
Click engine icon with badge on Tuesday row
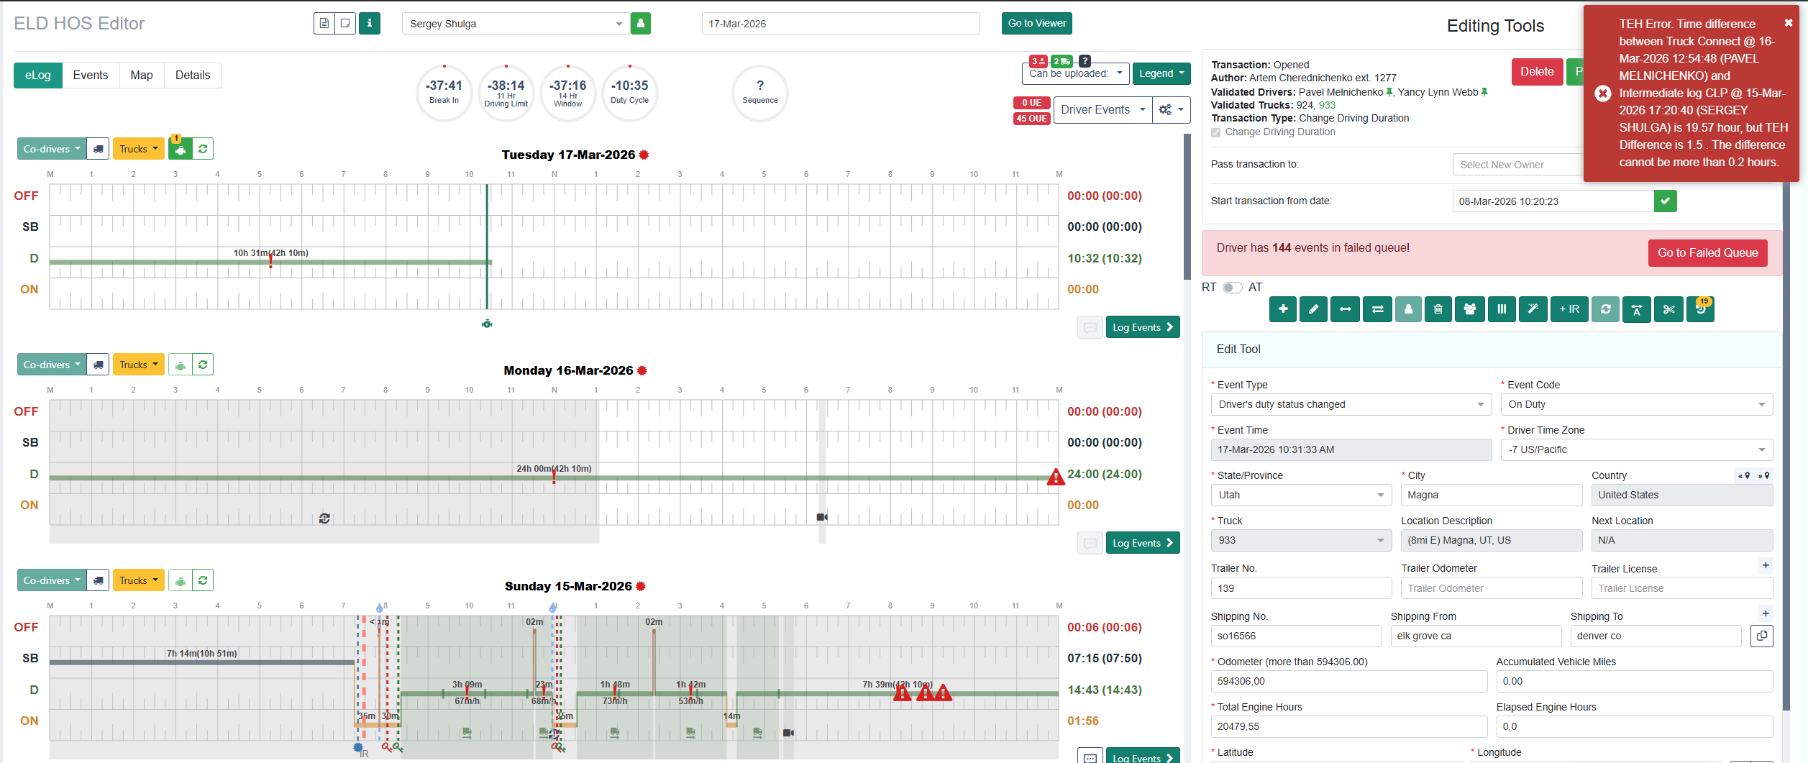[180, 149]
